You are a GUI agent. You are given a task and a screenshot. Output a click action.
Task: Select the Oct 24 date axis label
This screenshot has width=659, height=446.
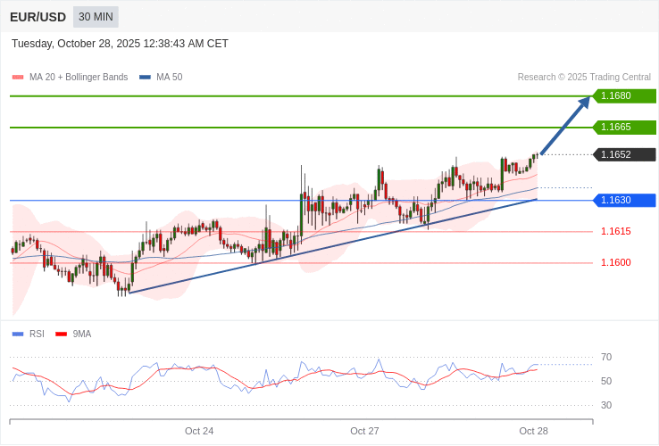click(x=199, y=432)
